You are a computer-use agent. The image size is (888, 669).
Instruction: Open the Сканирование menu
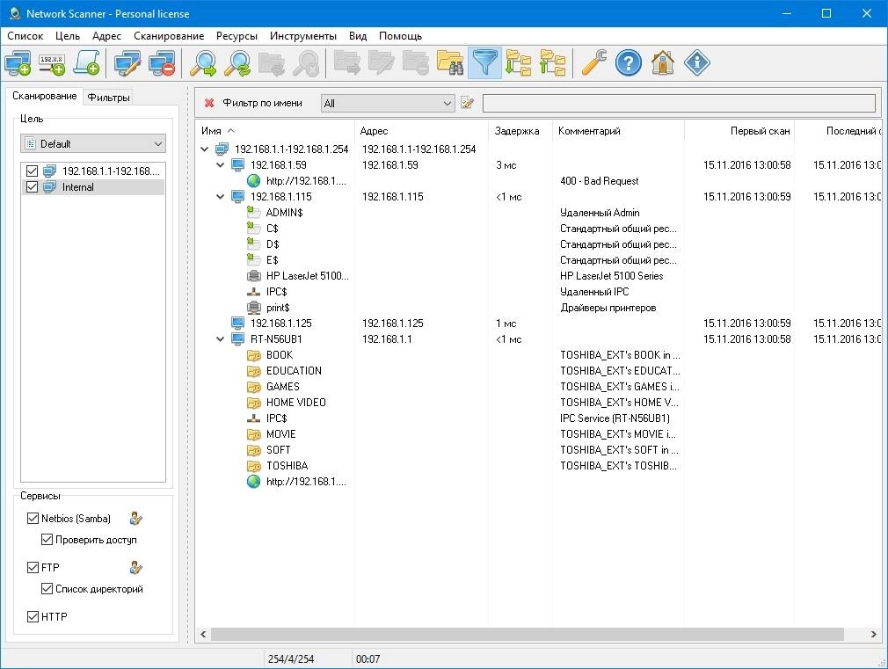pos(169,36)
